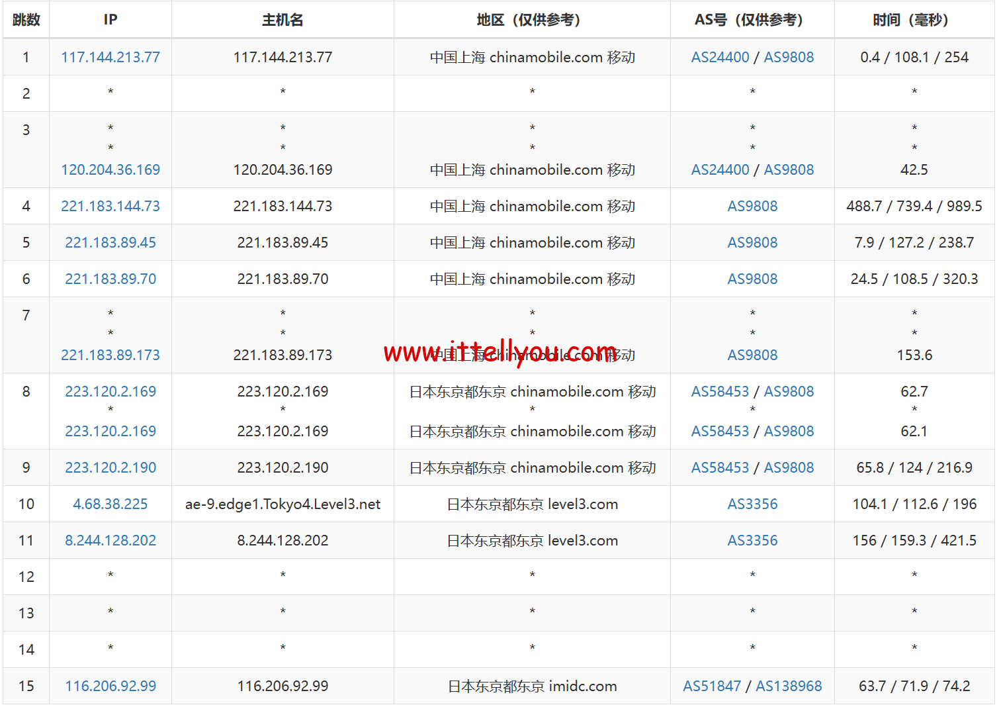The height and width of the screenshot is (707, 1001).
Task: Select the 221.183.89.70 IP link
Action: point(110,279)
